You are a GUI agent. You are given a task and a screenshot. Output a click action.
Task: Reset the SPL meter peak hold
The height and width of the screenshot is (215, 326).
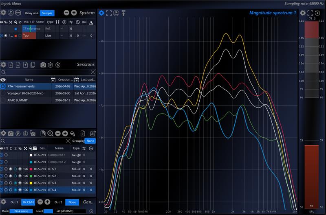317,13
